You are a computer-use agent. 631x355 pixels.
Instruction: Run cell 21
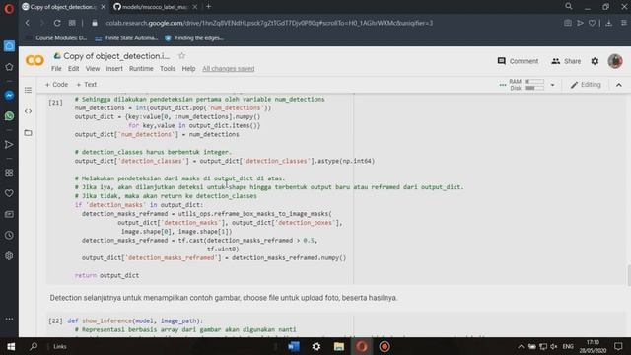pyautogui.click(x=55, y=103)
